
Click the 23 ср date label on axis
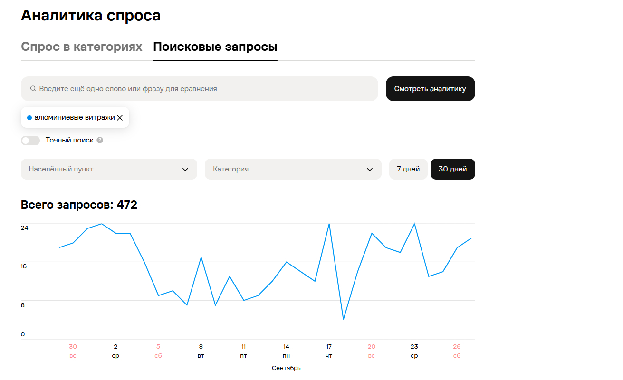pyautogui.click(x=414, y=351)
